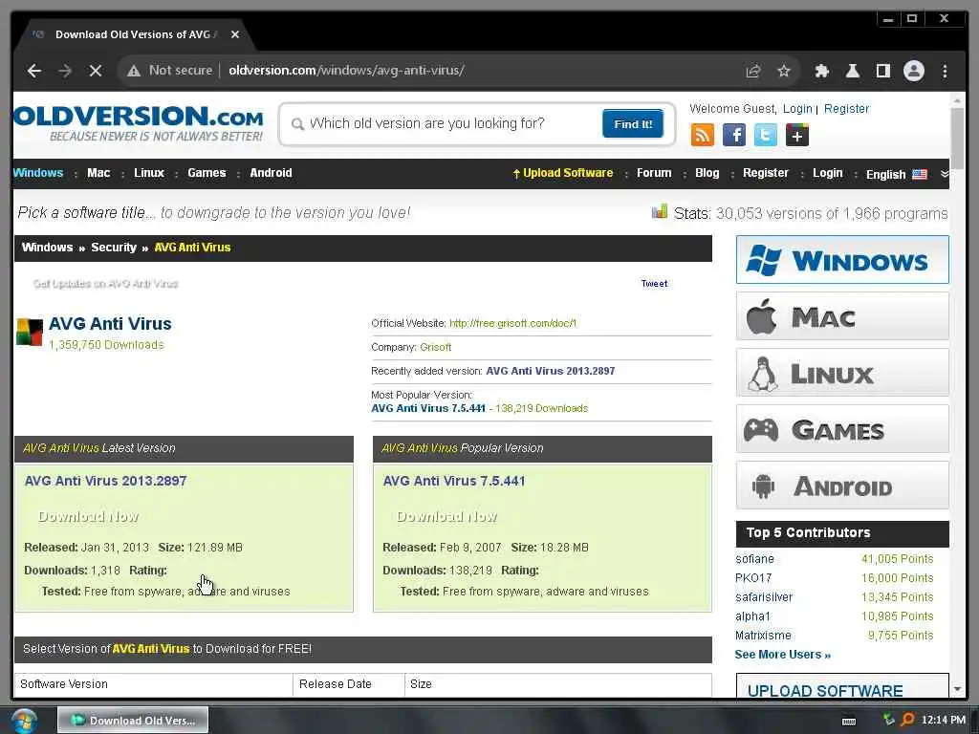979x734 pixels.
Task: Click the Grisoft company link
Action: click(x=435, y=347)
